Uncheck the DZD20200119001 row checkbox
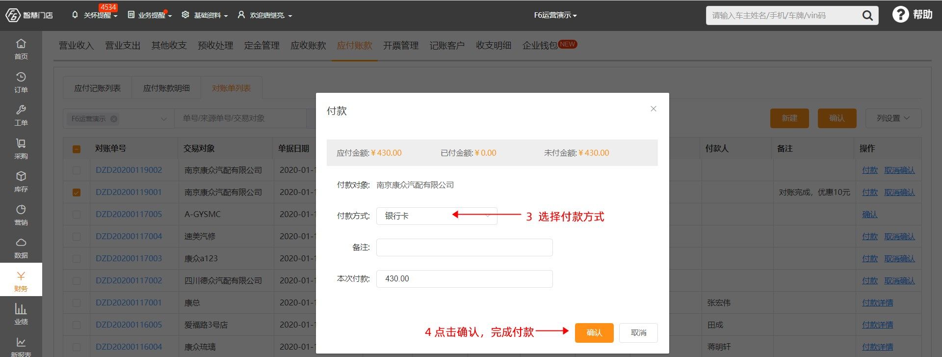 (77, 192)
